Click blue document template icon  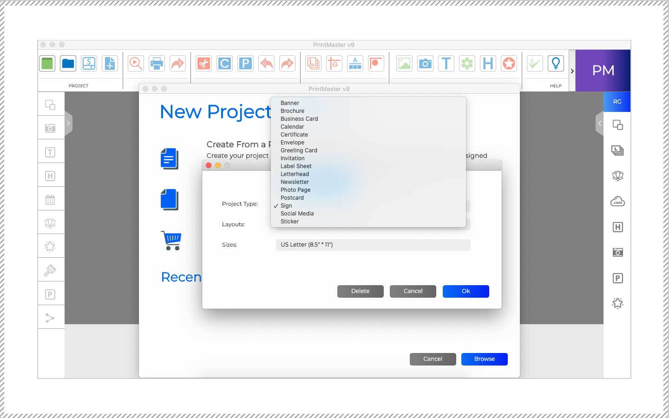[x=170, y=159]
